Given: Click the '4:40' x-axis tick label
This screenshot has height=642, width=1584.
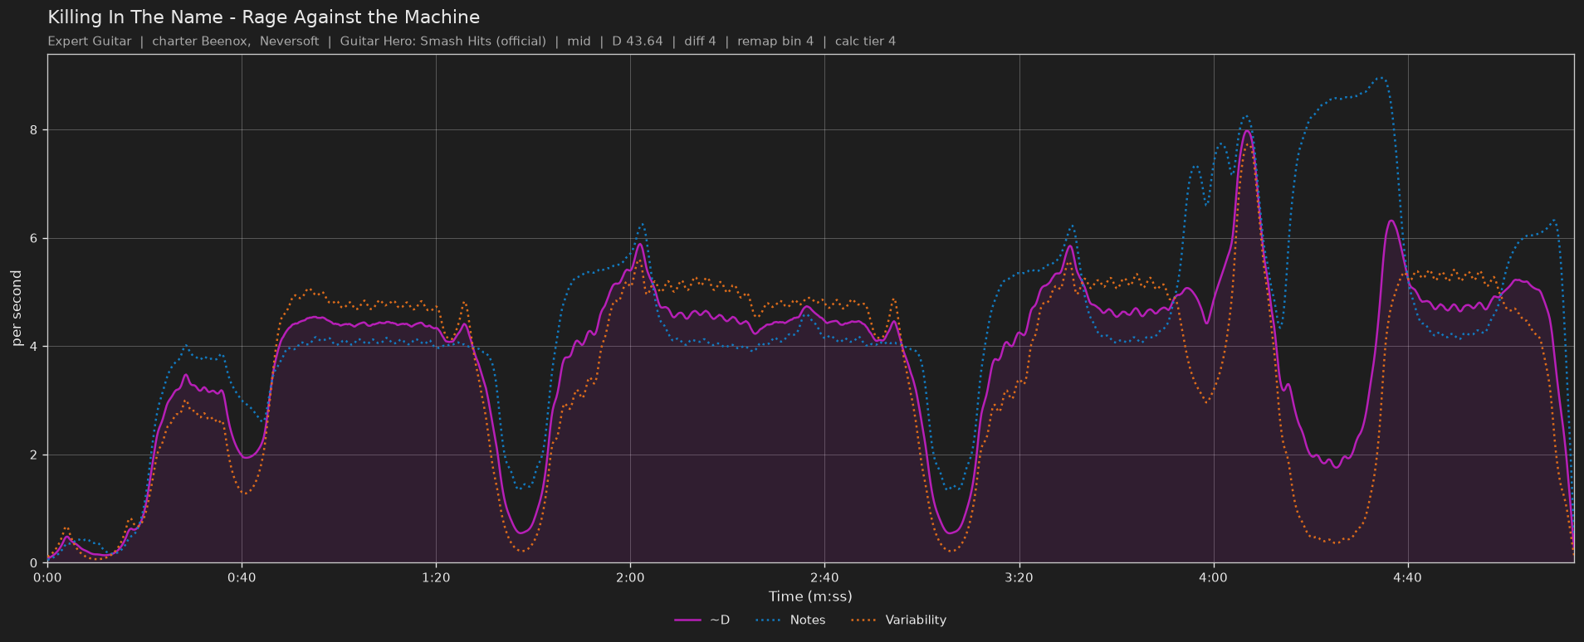Looking at the screenshot, I should click(x=1407, y=577).
